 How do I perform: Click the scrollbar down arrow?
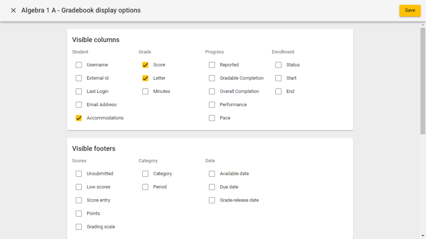[x=422, y=236]
